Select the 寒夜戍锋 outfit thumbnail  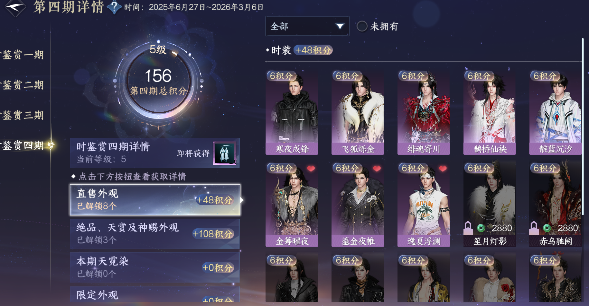click(x=292, y=113)
